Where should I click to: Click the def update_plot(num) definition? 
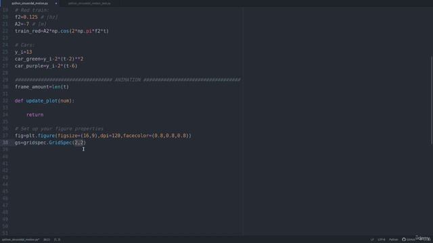[x=45, y=101]
